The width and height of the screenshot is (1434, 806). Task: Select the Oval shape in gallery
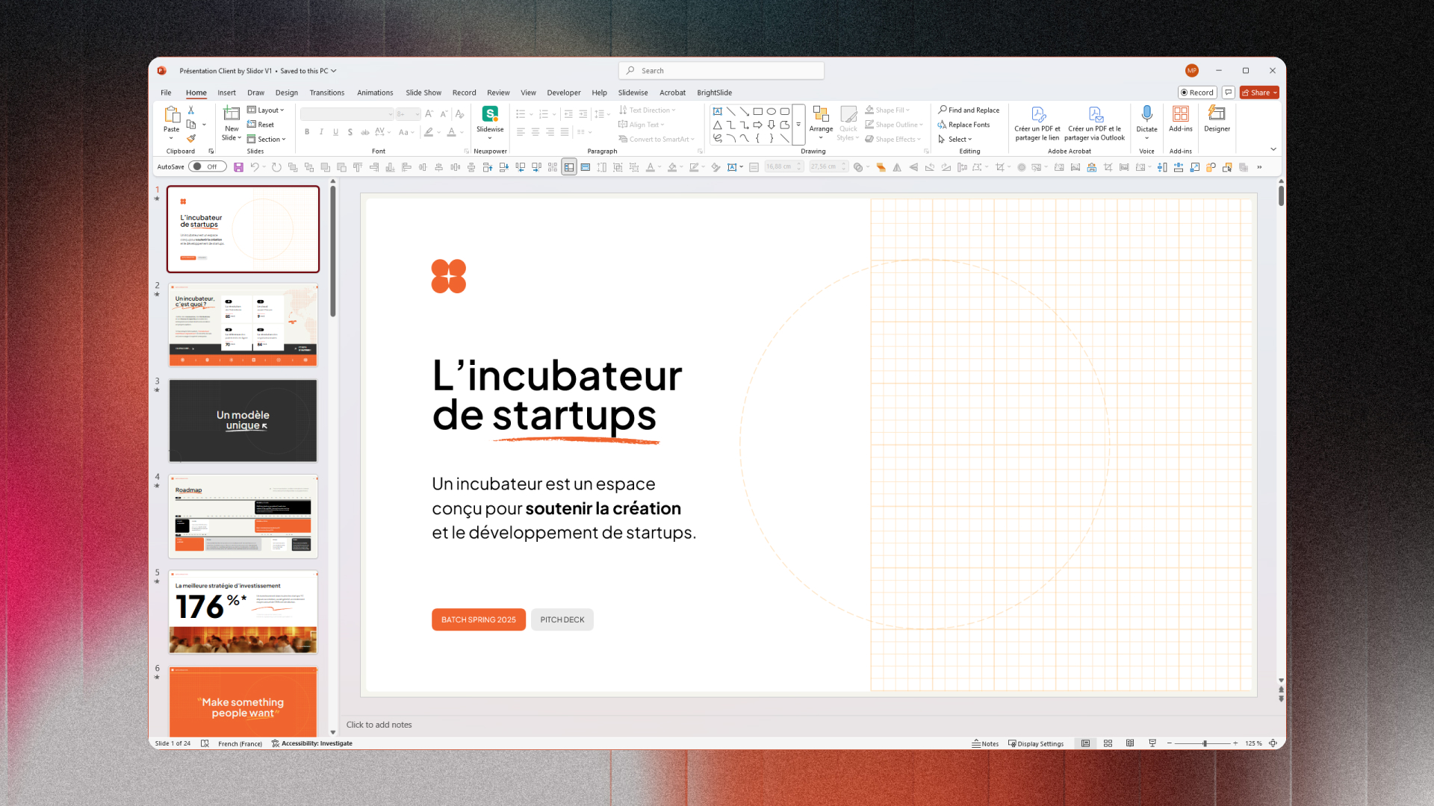(x=772, y=111)
